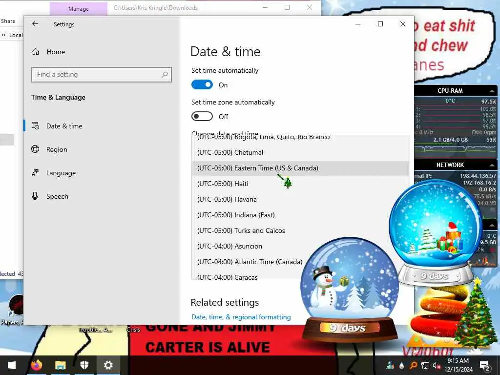Click the Language character icon
The width and height of the screenshot is (500, 375).
point(35,173)
